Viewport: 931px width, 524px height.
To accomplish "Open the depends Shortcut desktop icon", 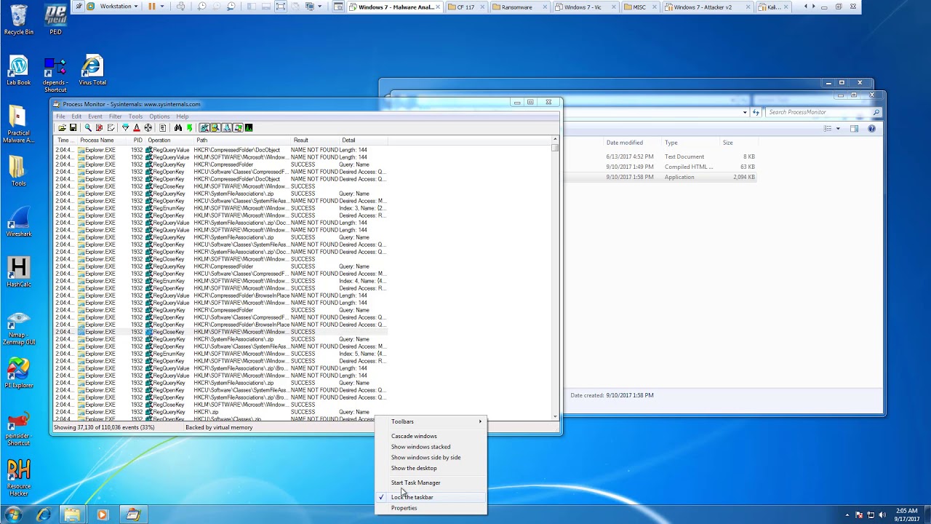I will [55, 74].
